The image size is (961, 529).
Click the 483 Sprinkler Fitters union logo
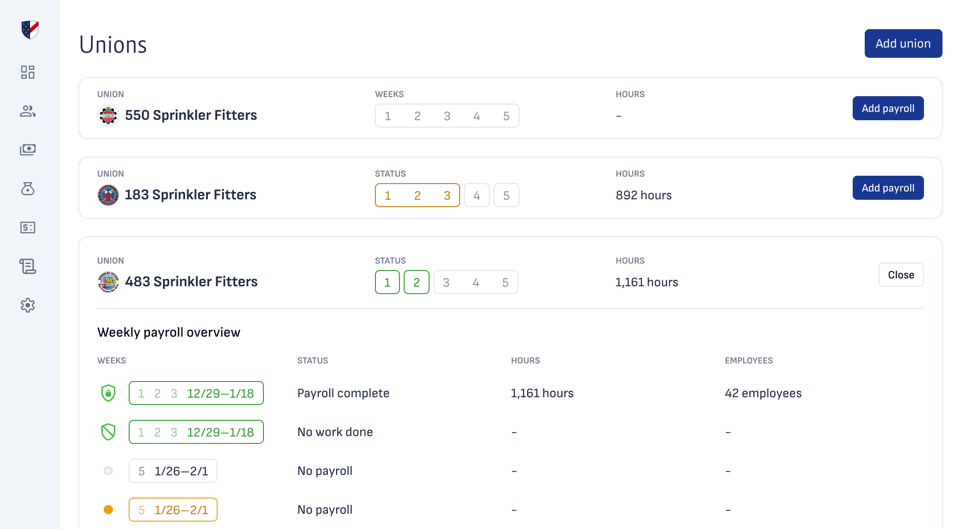point(108,282)
